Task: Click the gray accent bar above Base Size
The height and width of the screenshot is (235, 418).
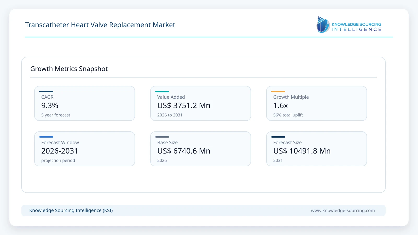Action: (162, 137)
